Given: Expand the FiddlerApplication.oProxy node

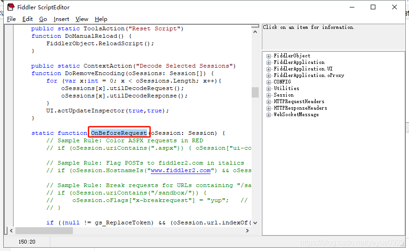Looking at the screenshot, I should (x=269, y=76).
